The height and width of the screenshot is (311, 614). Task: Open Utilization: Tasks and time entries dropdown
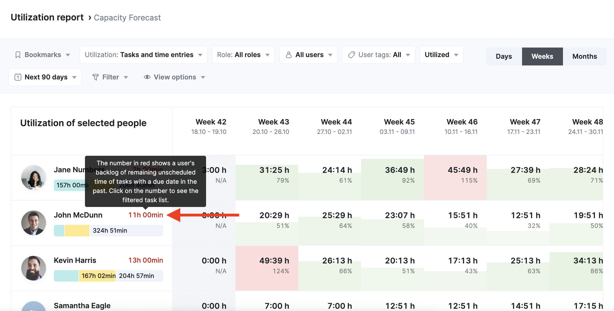coord(144,55)
